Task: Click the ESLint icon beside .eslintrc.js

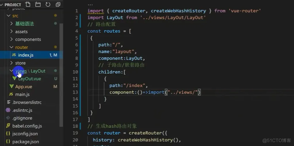Action: 8,110
